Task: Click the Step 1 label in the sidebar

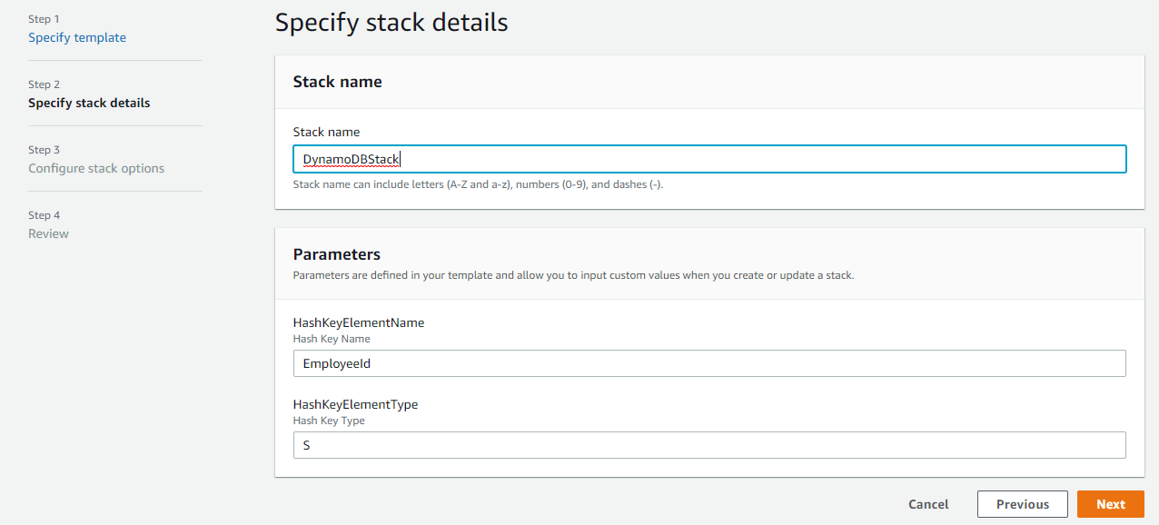Action: pos(45,19)
